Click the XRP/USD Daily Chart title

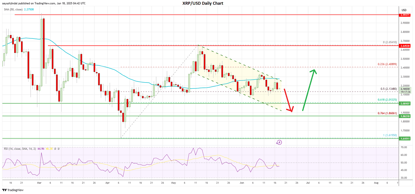click(203, 3)
